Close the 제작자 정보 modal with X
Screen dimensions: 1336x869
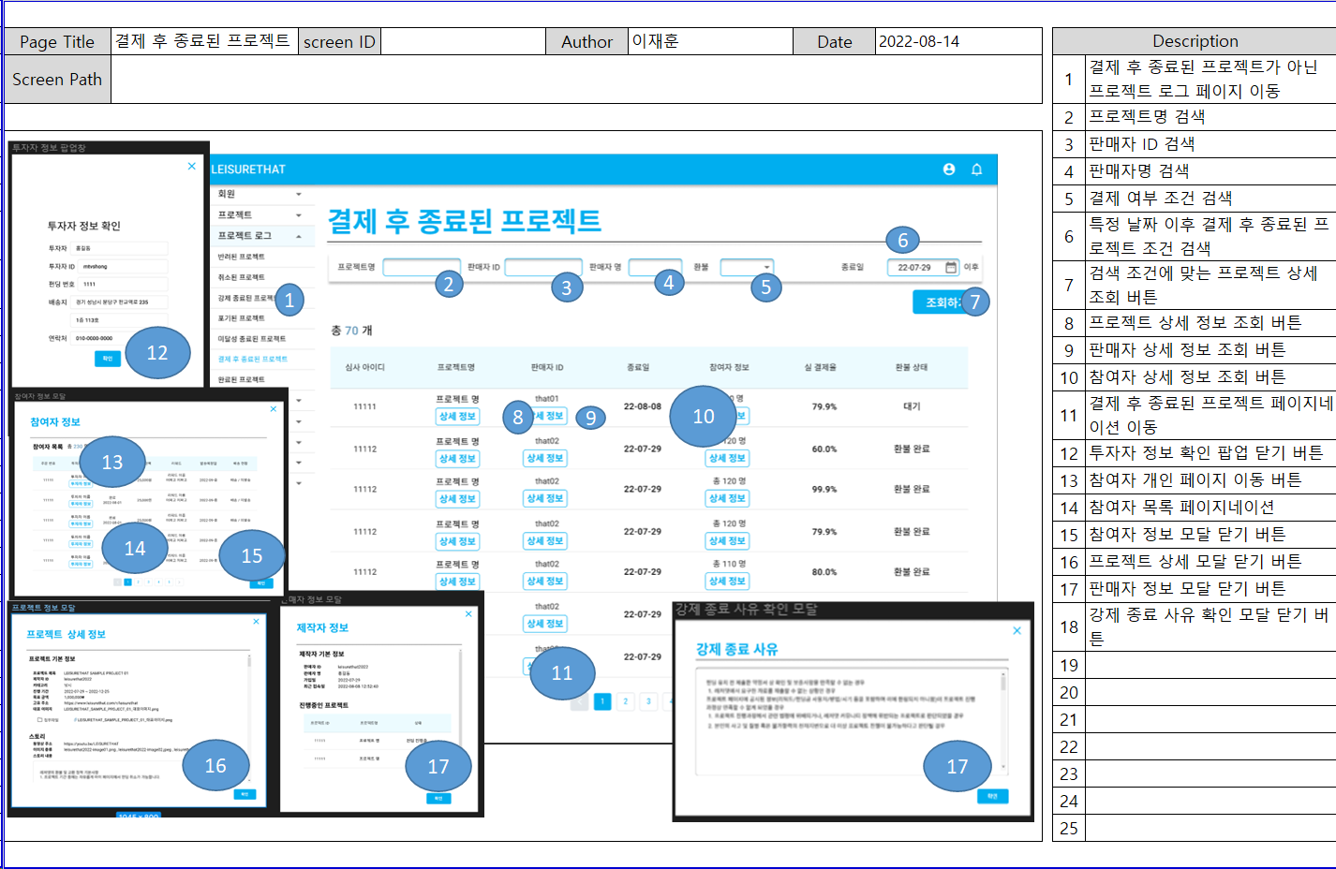click(468, 613)
